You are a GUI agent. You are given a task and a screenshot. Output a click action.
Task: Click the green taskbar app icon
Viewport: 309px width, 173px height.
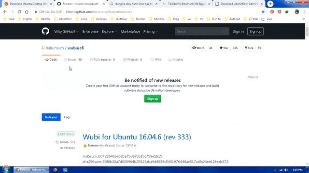pyautogui.click(x=65, y=170)
